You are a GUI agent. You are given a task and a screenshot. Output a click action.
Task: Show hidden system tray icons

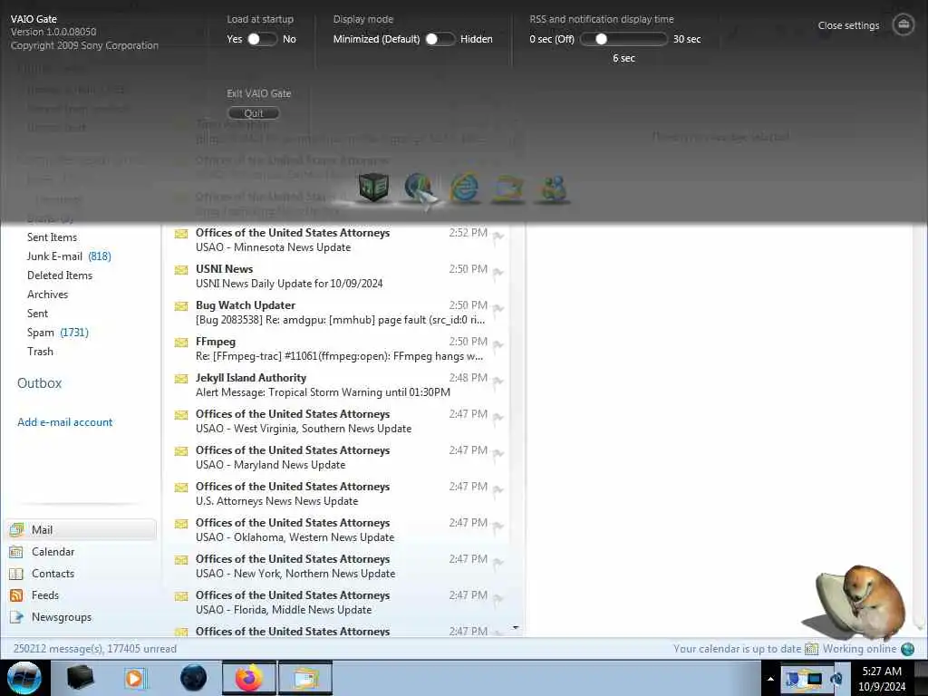[770, 679]
